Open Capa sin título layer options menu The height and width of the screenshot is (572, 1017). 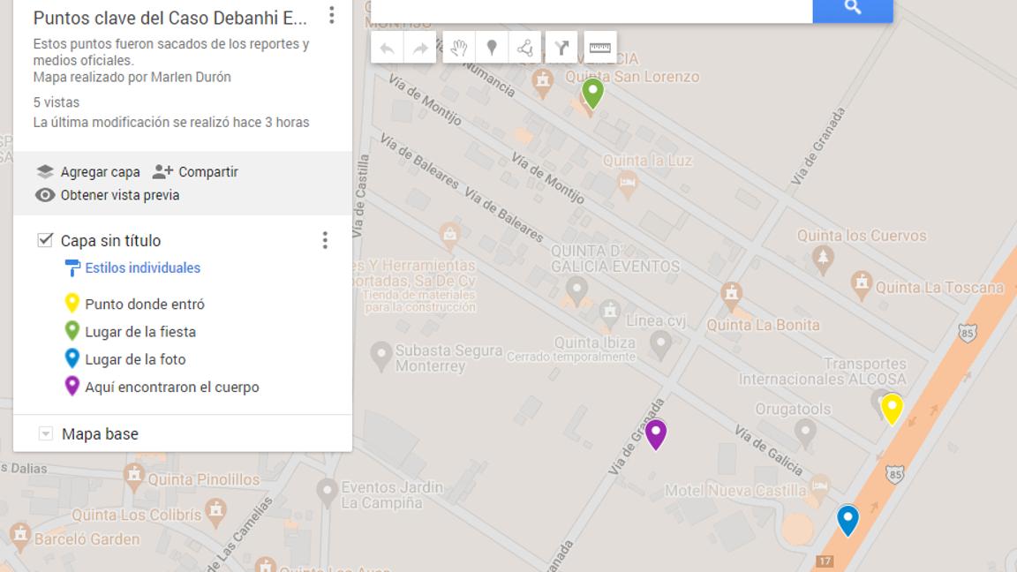tap(325, 240)
